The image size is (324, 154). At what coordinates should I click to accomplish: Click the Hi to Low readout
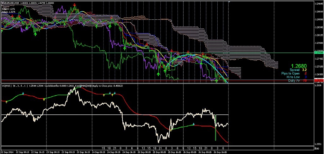[296, 77]
